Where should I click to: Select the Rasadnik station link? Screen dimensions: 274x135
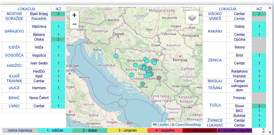pos(39,19)
